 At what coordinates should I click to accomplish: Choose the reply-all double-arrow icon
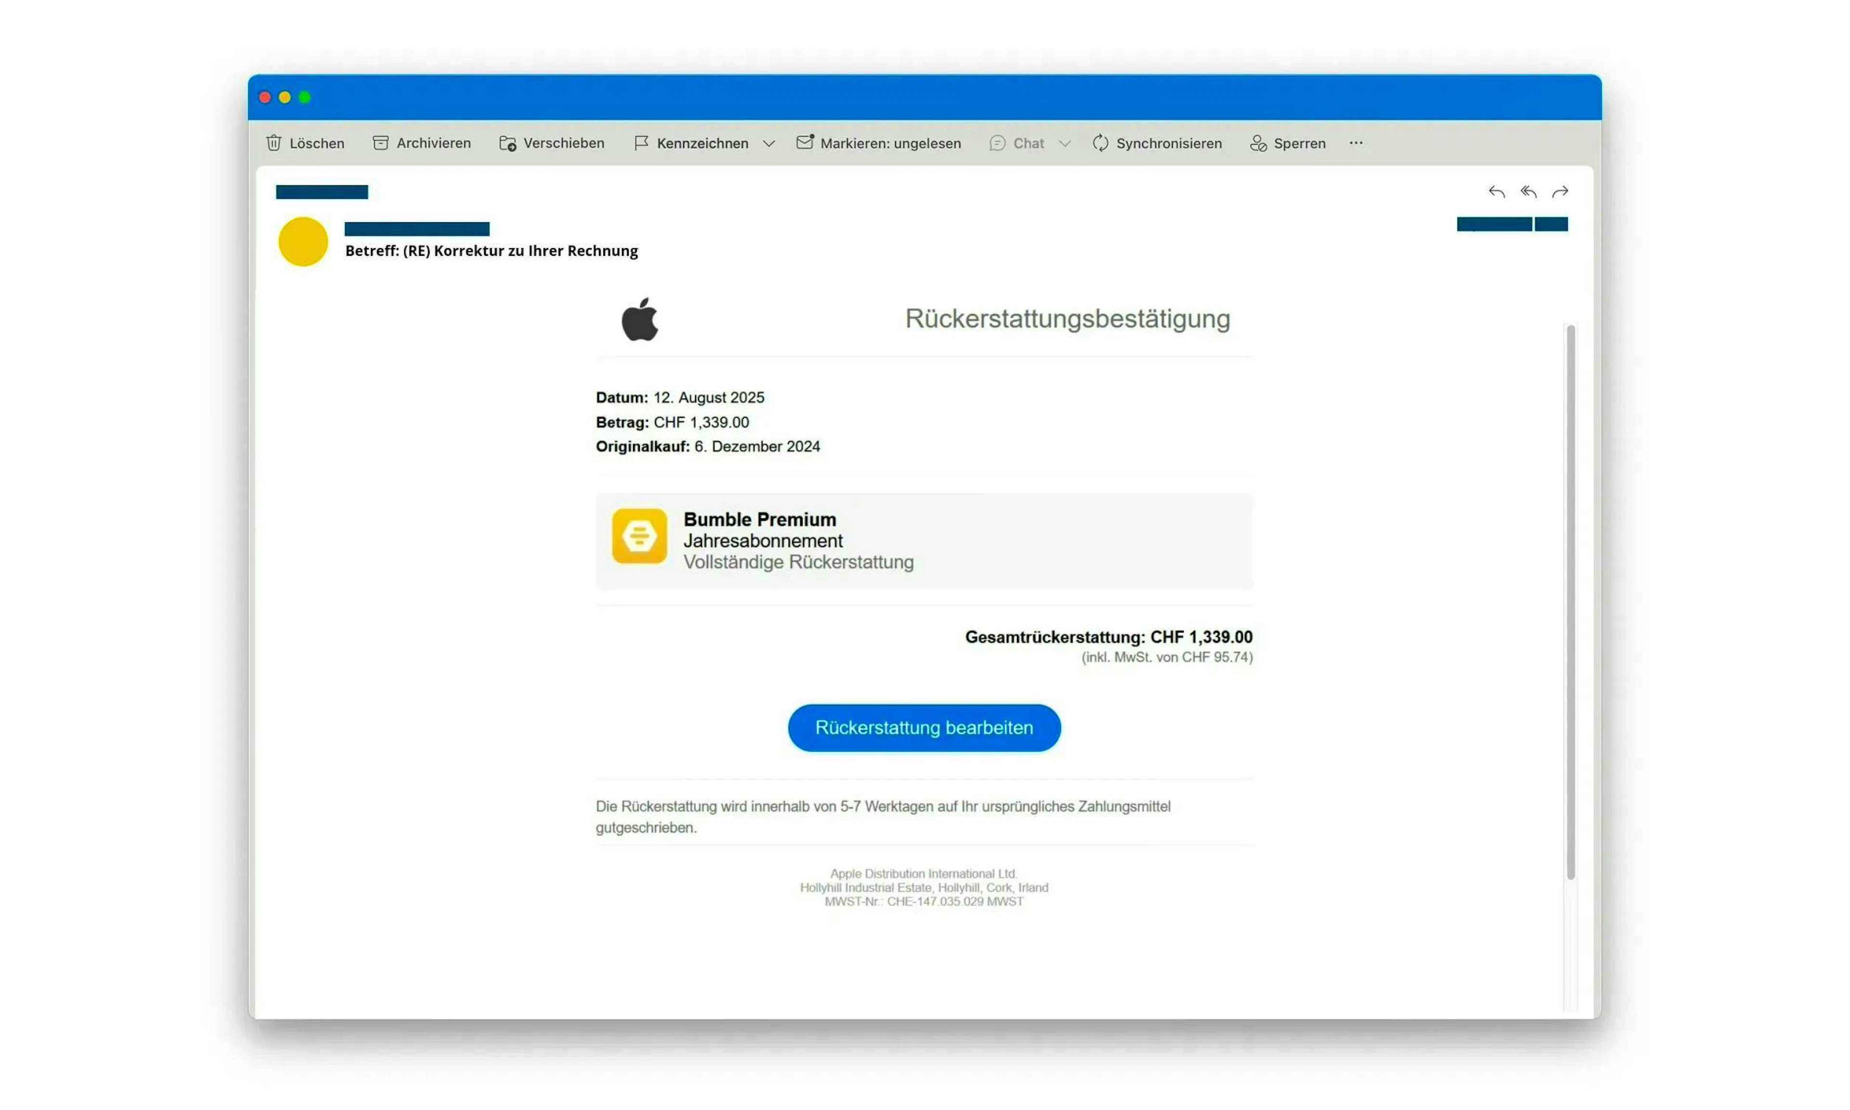[x=1528, y=192]
